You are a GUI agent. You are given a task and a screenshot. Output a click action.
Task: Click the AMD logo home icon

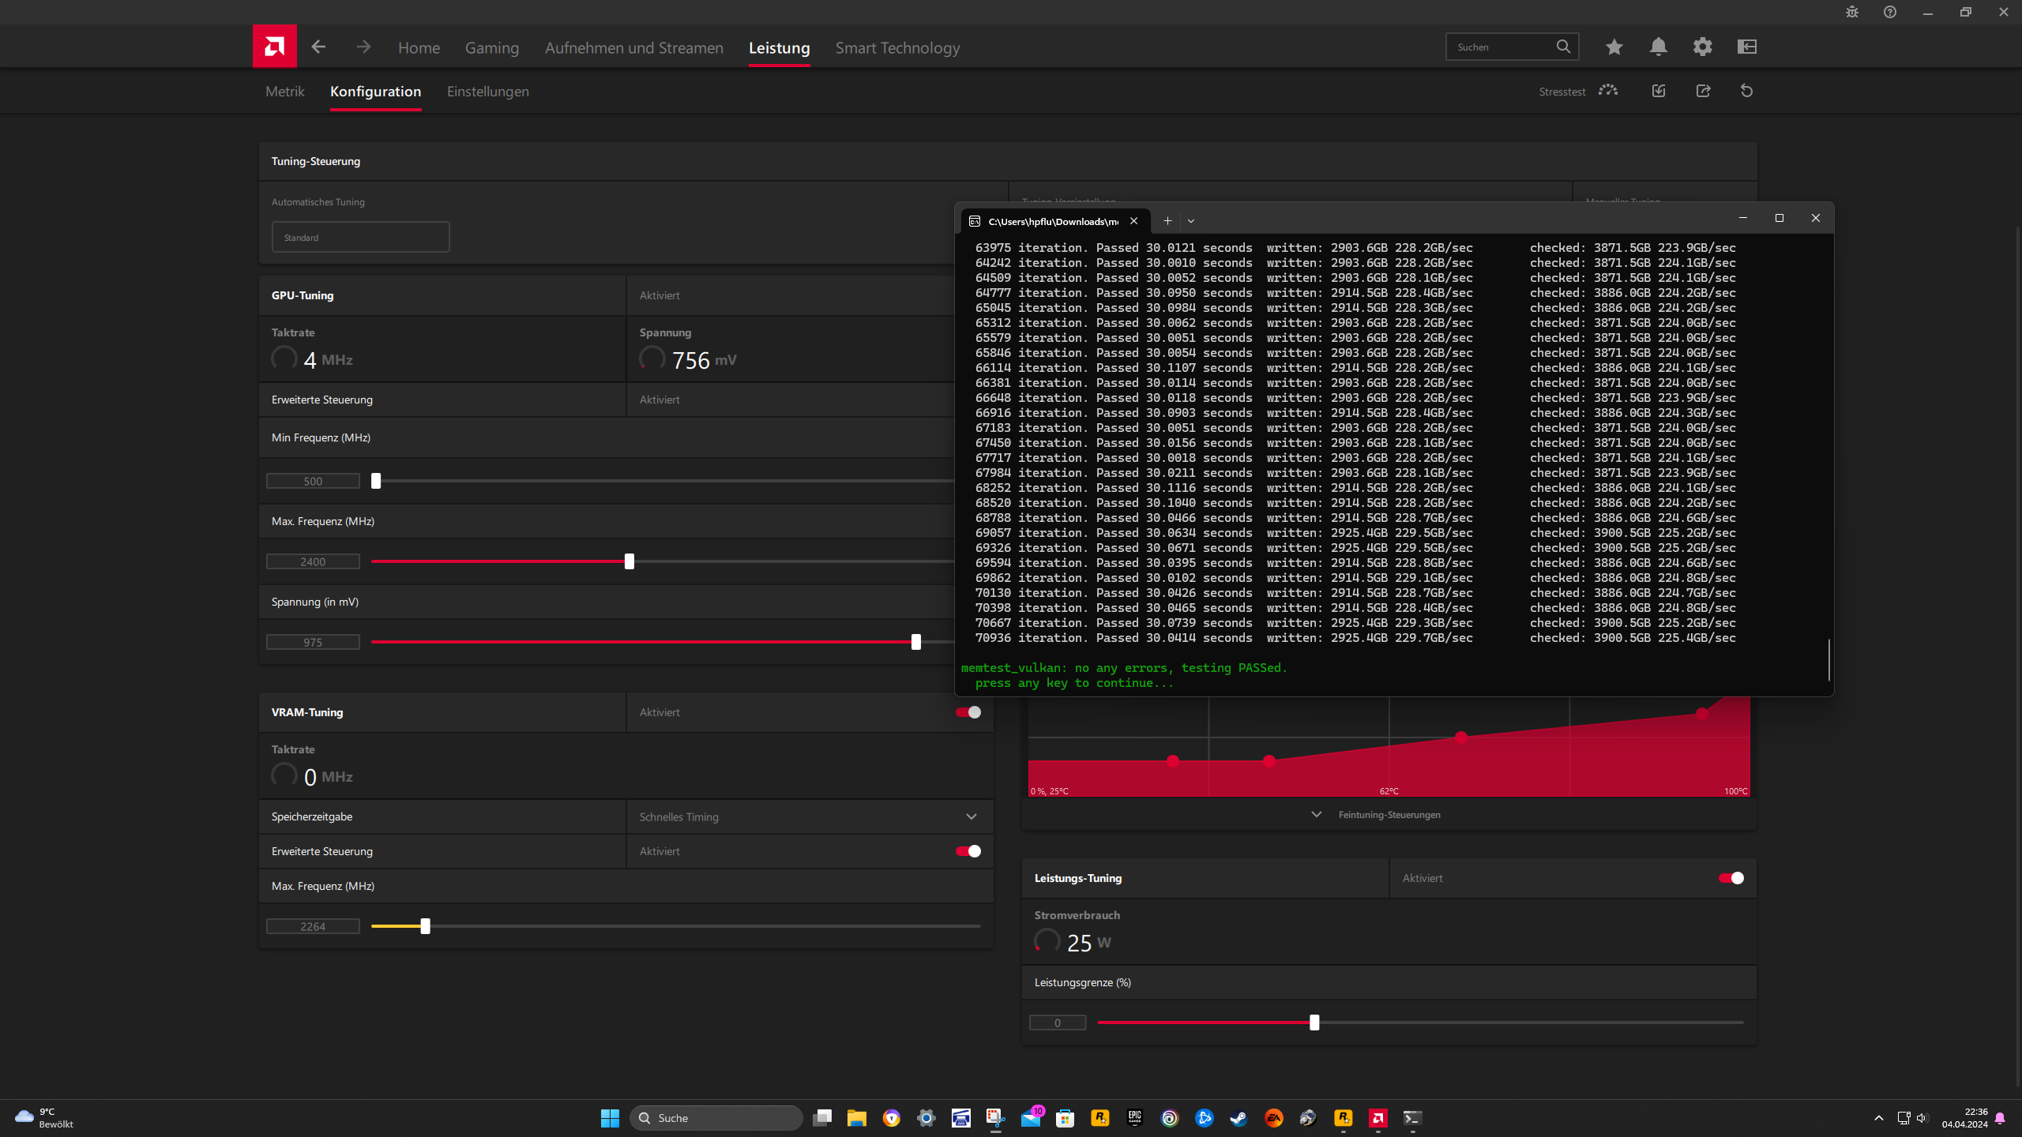pyautogui.click(x=274, y=47)
